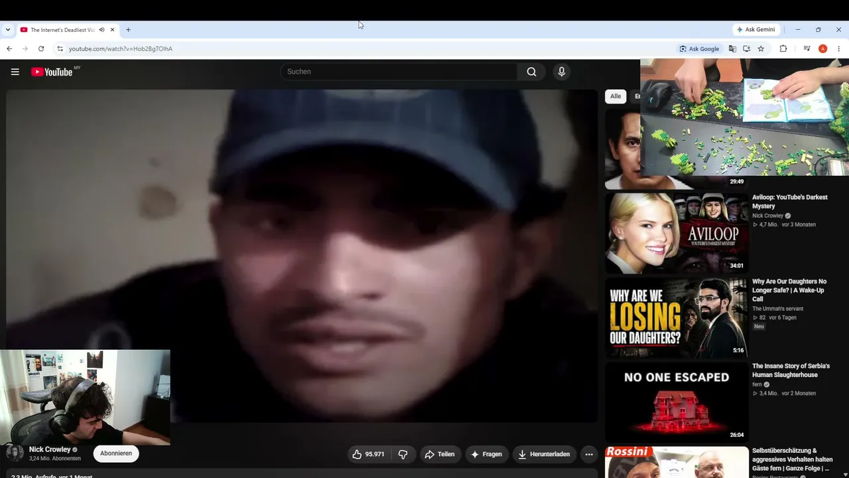Open a new tab with the plus button
Viewport: 849px width, 478px height.
pos(128,30)
